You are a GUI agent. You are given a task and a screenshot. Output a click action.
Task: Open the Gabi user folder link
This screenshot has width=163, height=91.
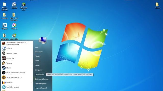36,47
